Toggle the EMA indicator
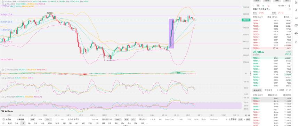 40,119
